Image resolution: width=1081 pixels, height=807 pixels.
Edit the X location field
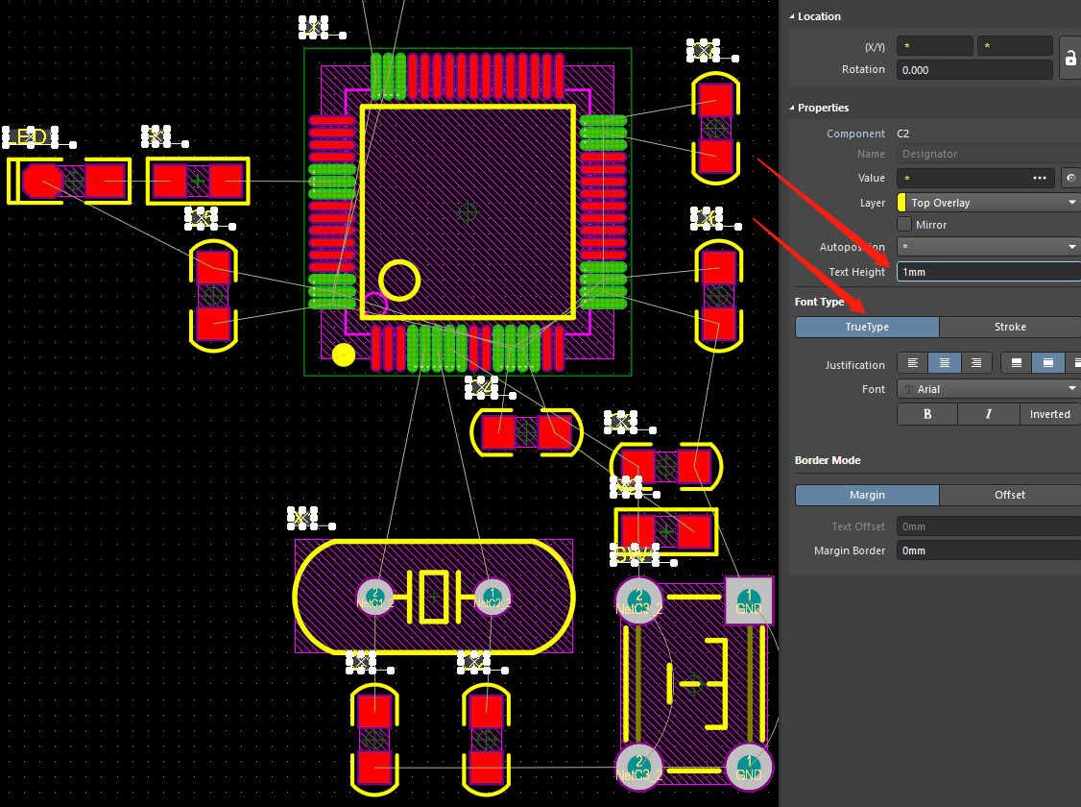pyautogui.click(x=935, y=46)
